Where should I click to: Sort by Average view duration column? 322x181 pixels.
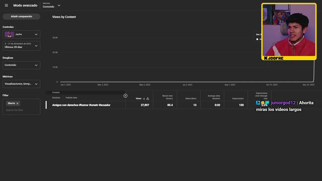[x=214, y=97]
